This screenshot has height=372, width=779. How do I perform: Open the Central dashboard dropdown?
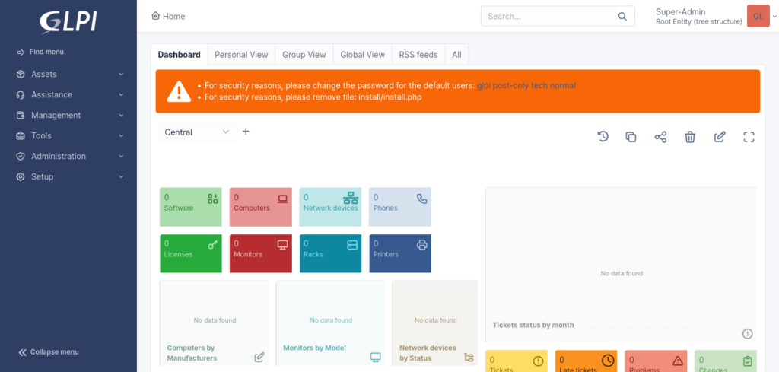(197, 132)
